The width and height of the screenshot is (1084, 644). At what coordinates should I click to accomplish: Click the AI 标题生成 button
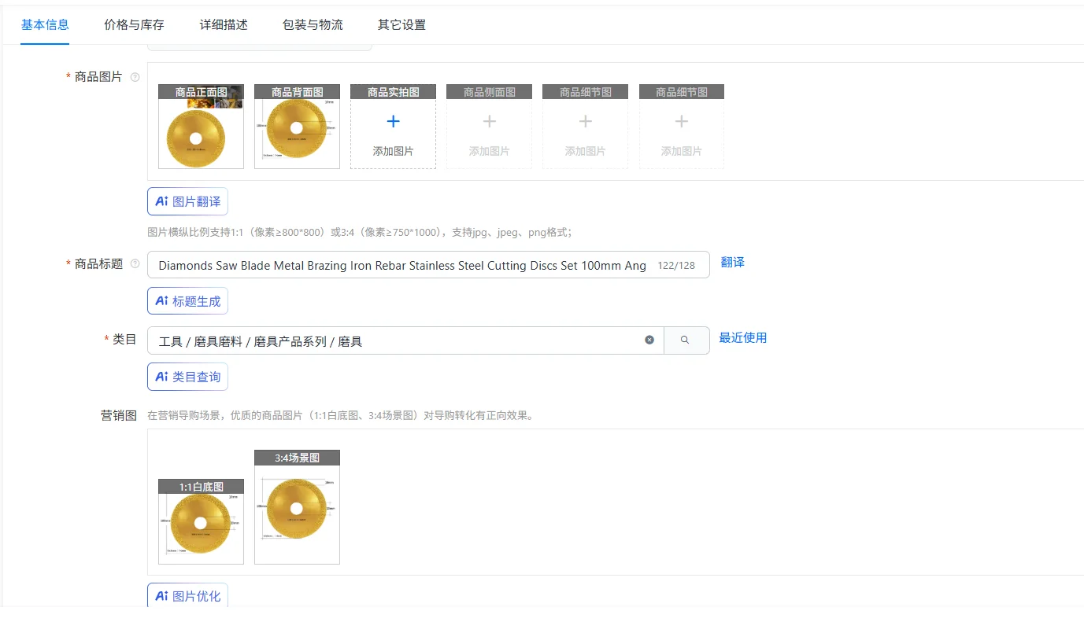[187, 301]
